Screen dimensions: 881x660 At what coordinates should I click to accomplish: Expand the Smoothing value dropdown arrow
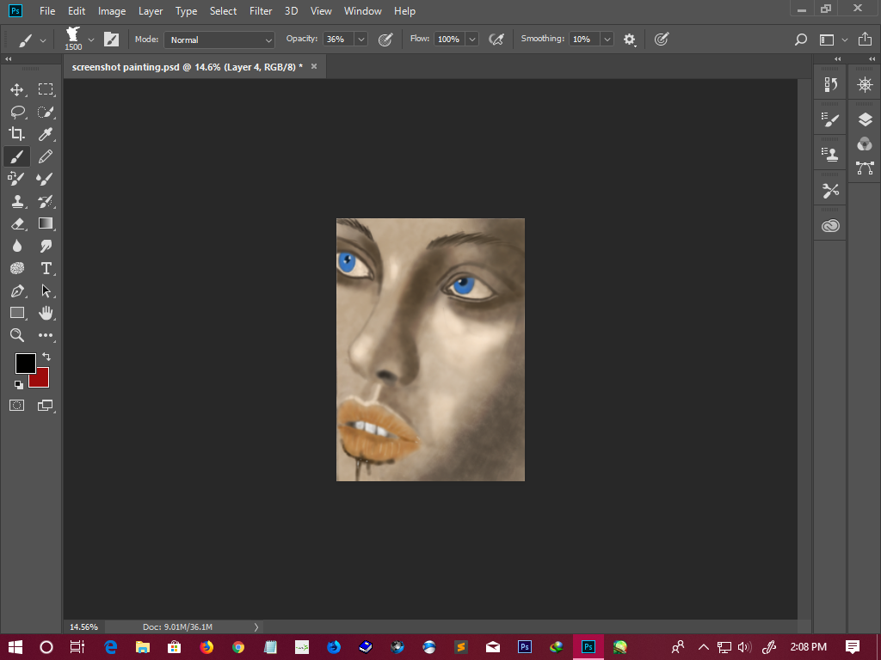coord(607,40)
